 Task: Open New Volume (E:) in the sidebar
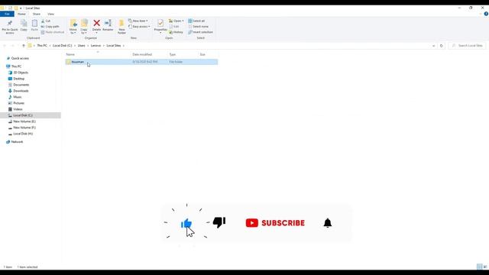pos(24,121)
